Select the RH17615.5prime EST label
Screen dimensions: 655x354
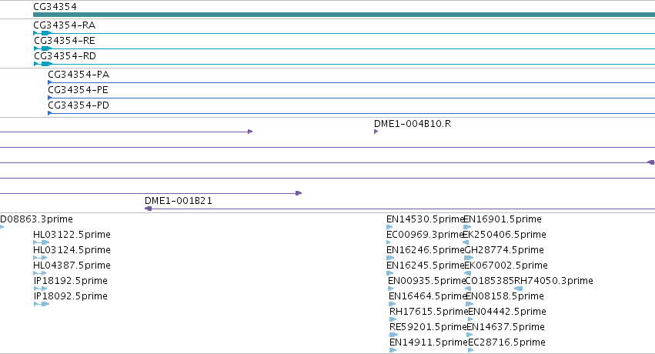click(x=429, y=312)
